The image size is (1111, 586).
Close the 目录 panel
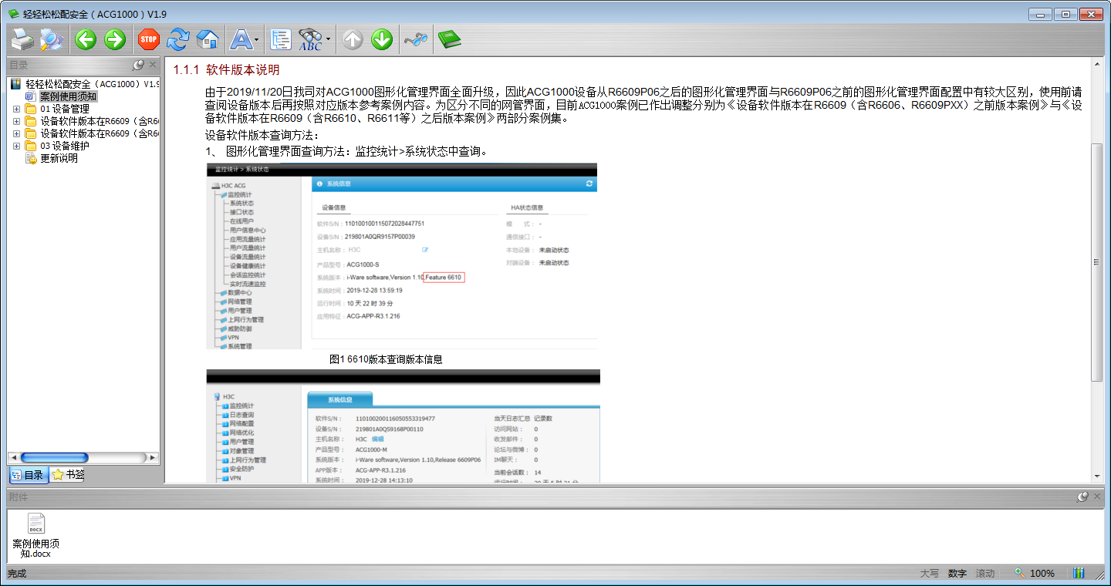(x=153, y=65)
